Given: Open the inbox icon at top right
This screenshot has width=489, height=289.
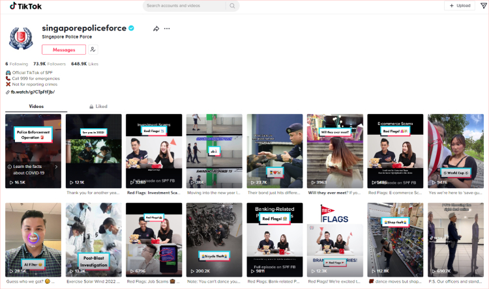Looking at the screenshot, I should pos(483,6).
